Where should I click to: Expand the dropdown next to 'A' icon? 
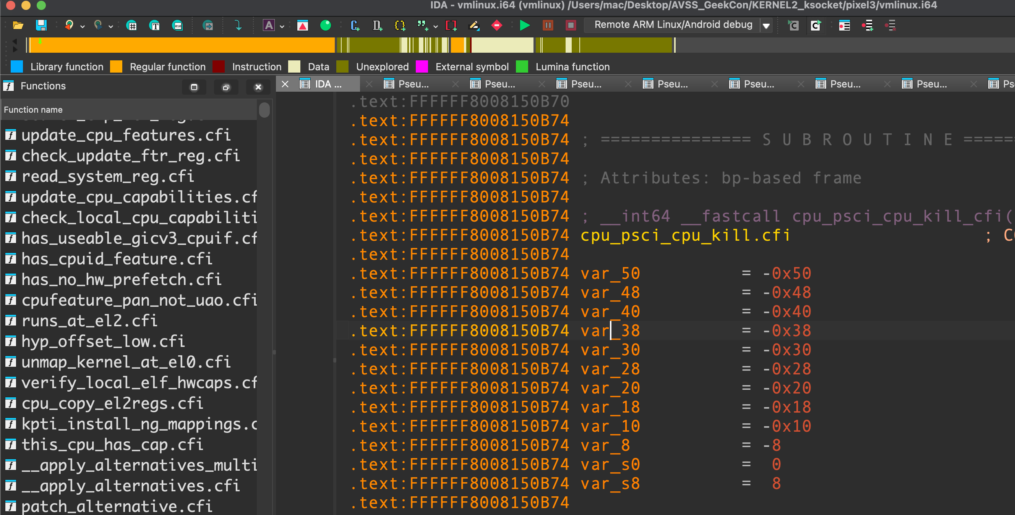pos(282,27)
